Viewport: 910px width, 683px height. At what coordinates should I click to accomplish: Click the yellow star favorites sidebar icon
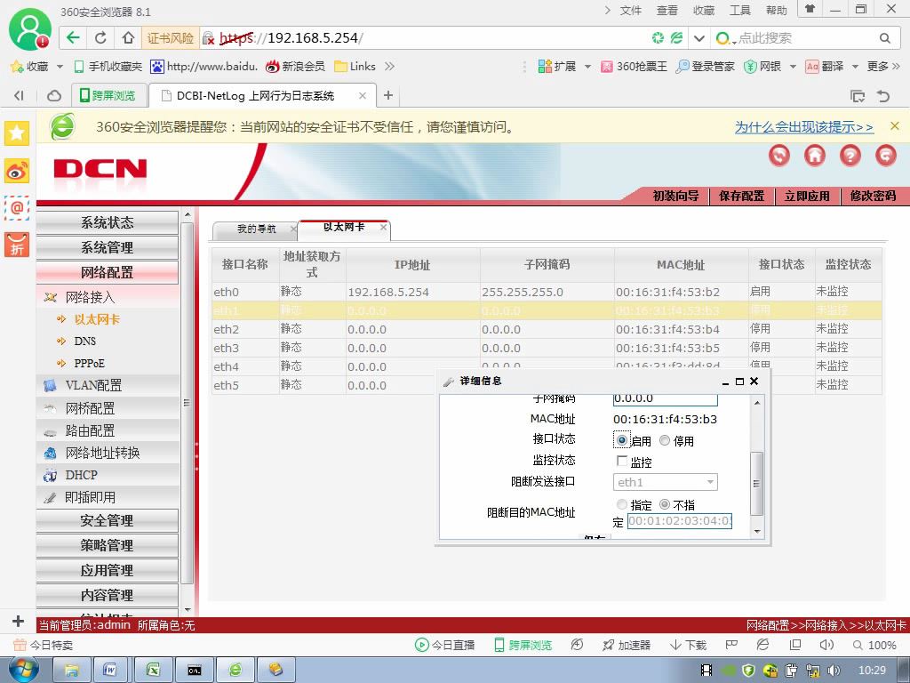(x=17, y=133)
